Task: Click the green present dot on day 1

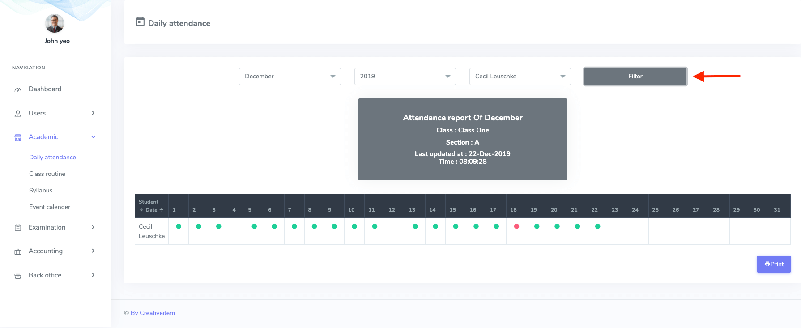Action: (x=179, y=226)
